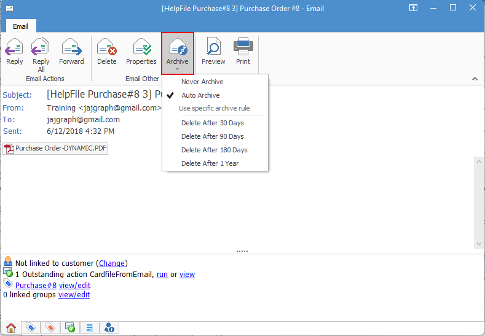Click the tag icon beside Purchase#8
This screenshot has height=336, width=485.
[8, 283]
